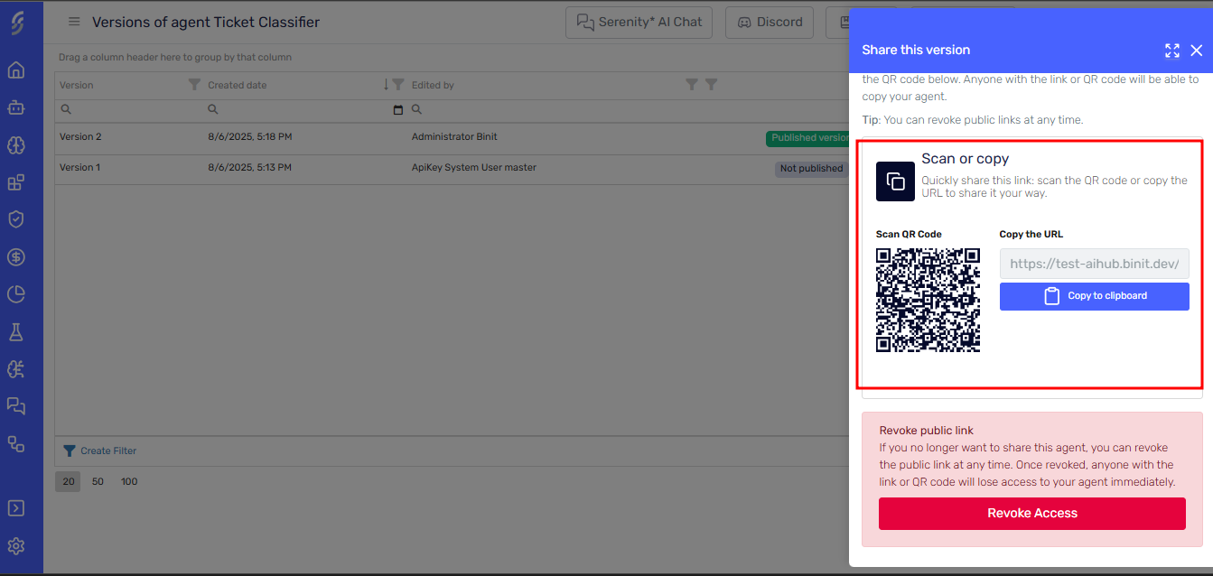Open the dollar costs icon in the sidebar

(x=16, y=256)
